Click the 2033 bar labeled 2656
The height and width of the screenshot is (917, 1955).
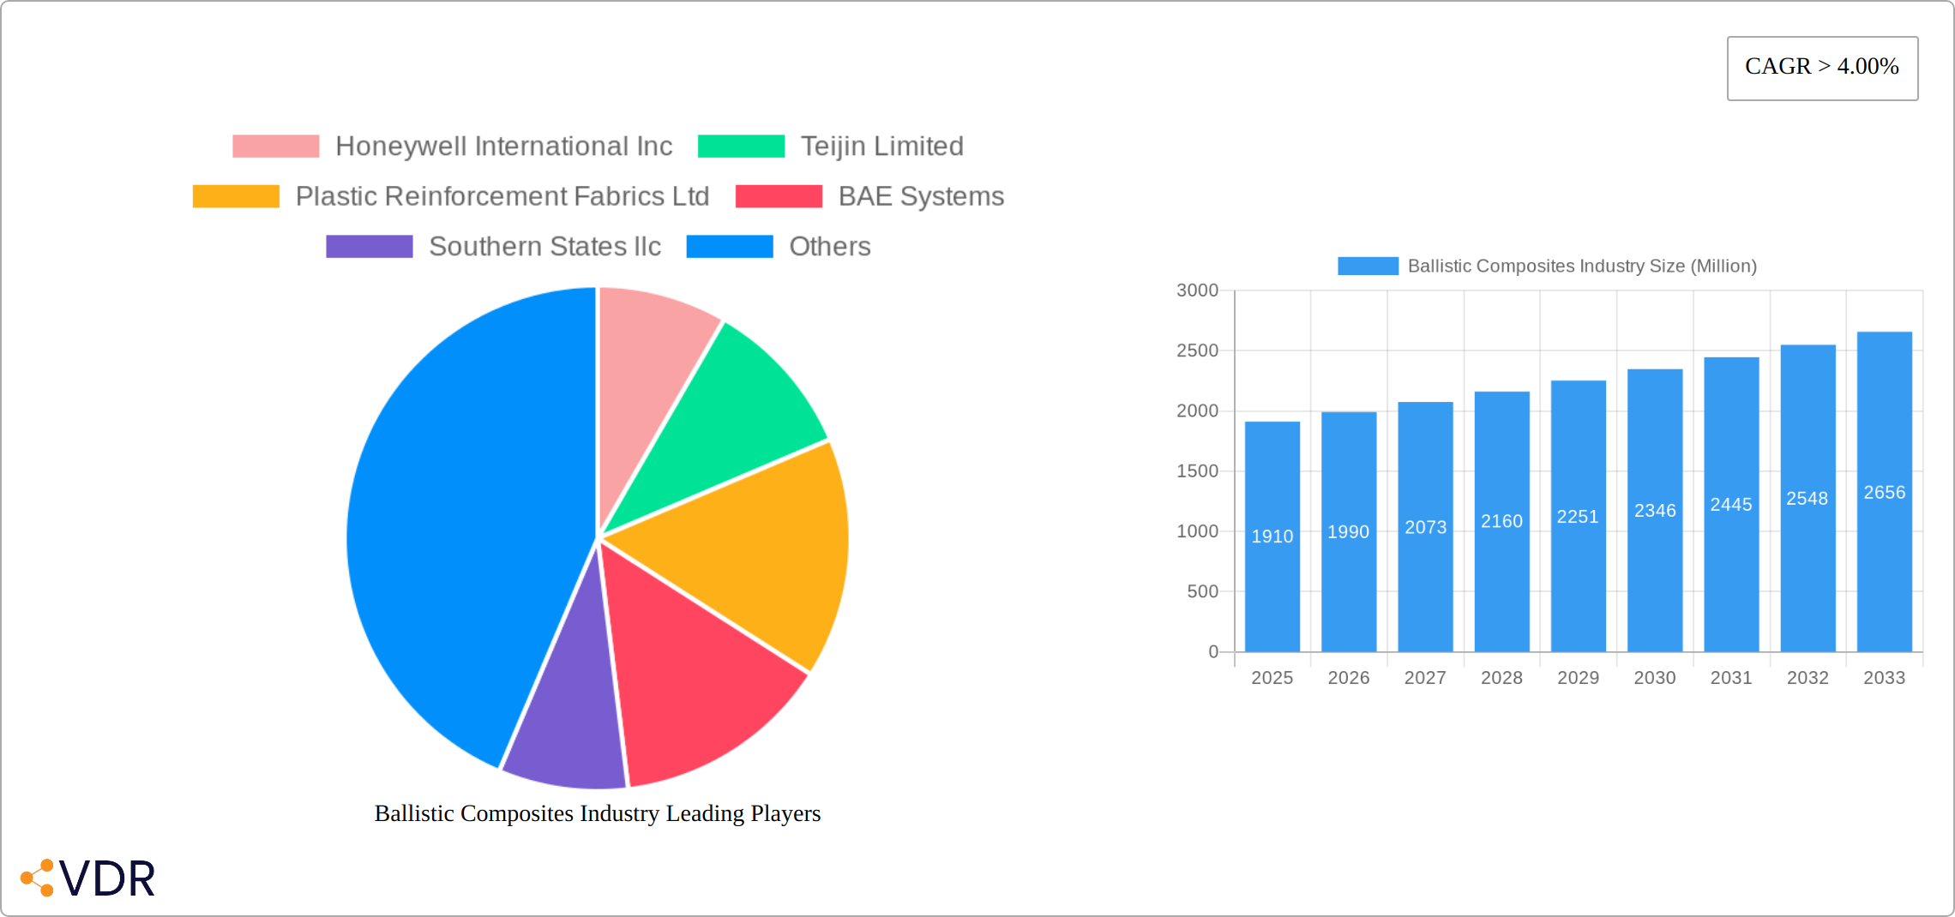(1885, 492)
